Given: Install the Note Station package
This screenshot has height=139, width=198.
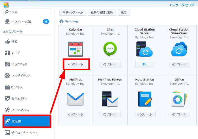Looking at the screenshot, I should coord(145,114).
